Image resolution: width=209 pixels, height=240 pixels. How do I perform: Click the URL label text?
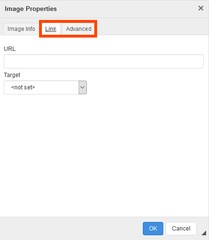pyautogui.click(x=10, y=49)
